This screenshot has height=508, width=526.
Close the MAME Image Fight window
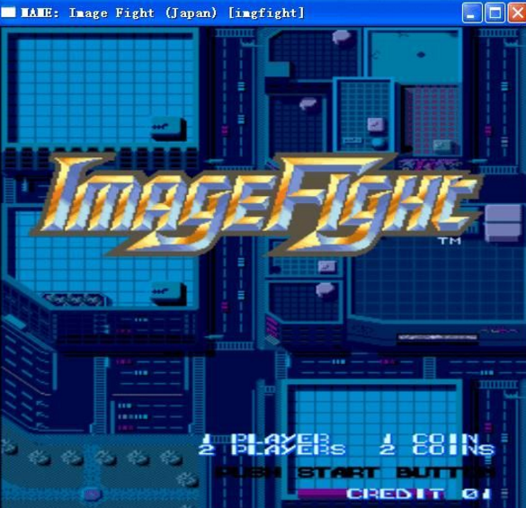pyautogui.click(x=517, y=13)
